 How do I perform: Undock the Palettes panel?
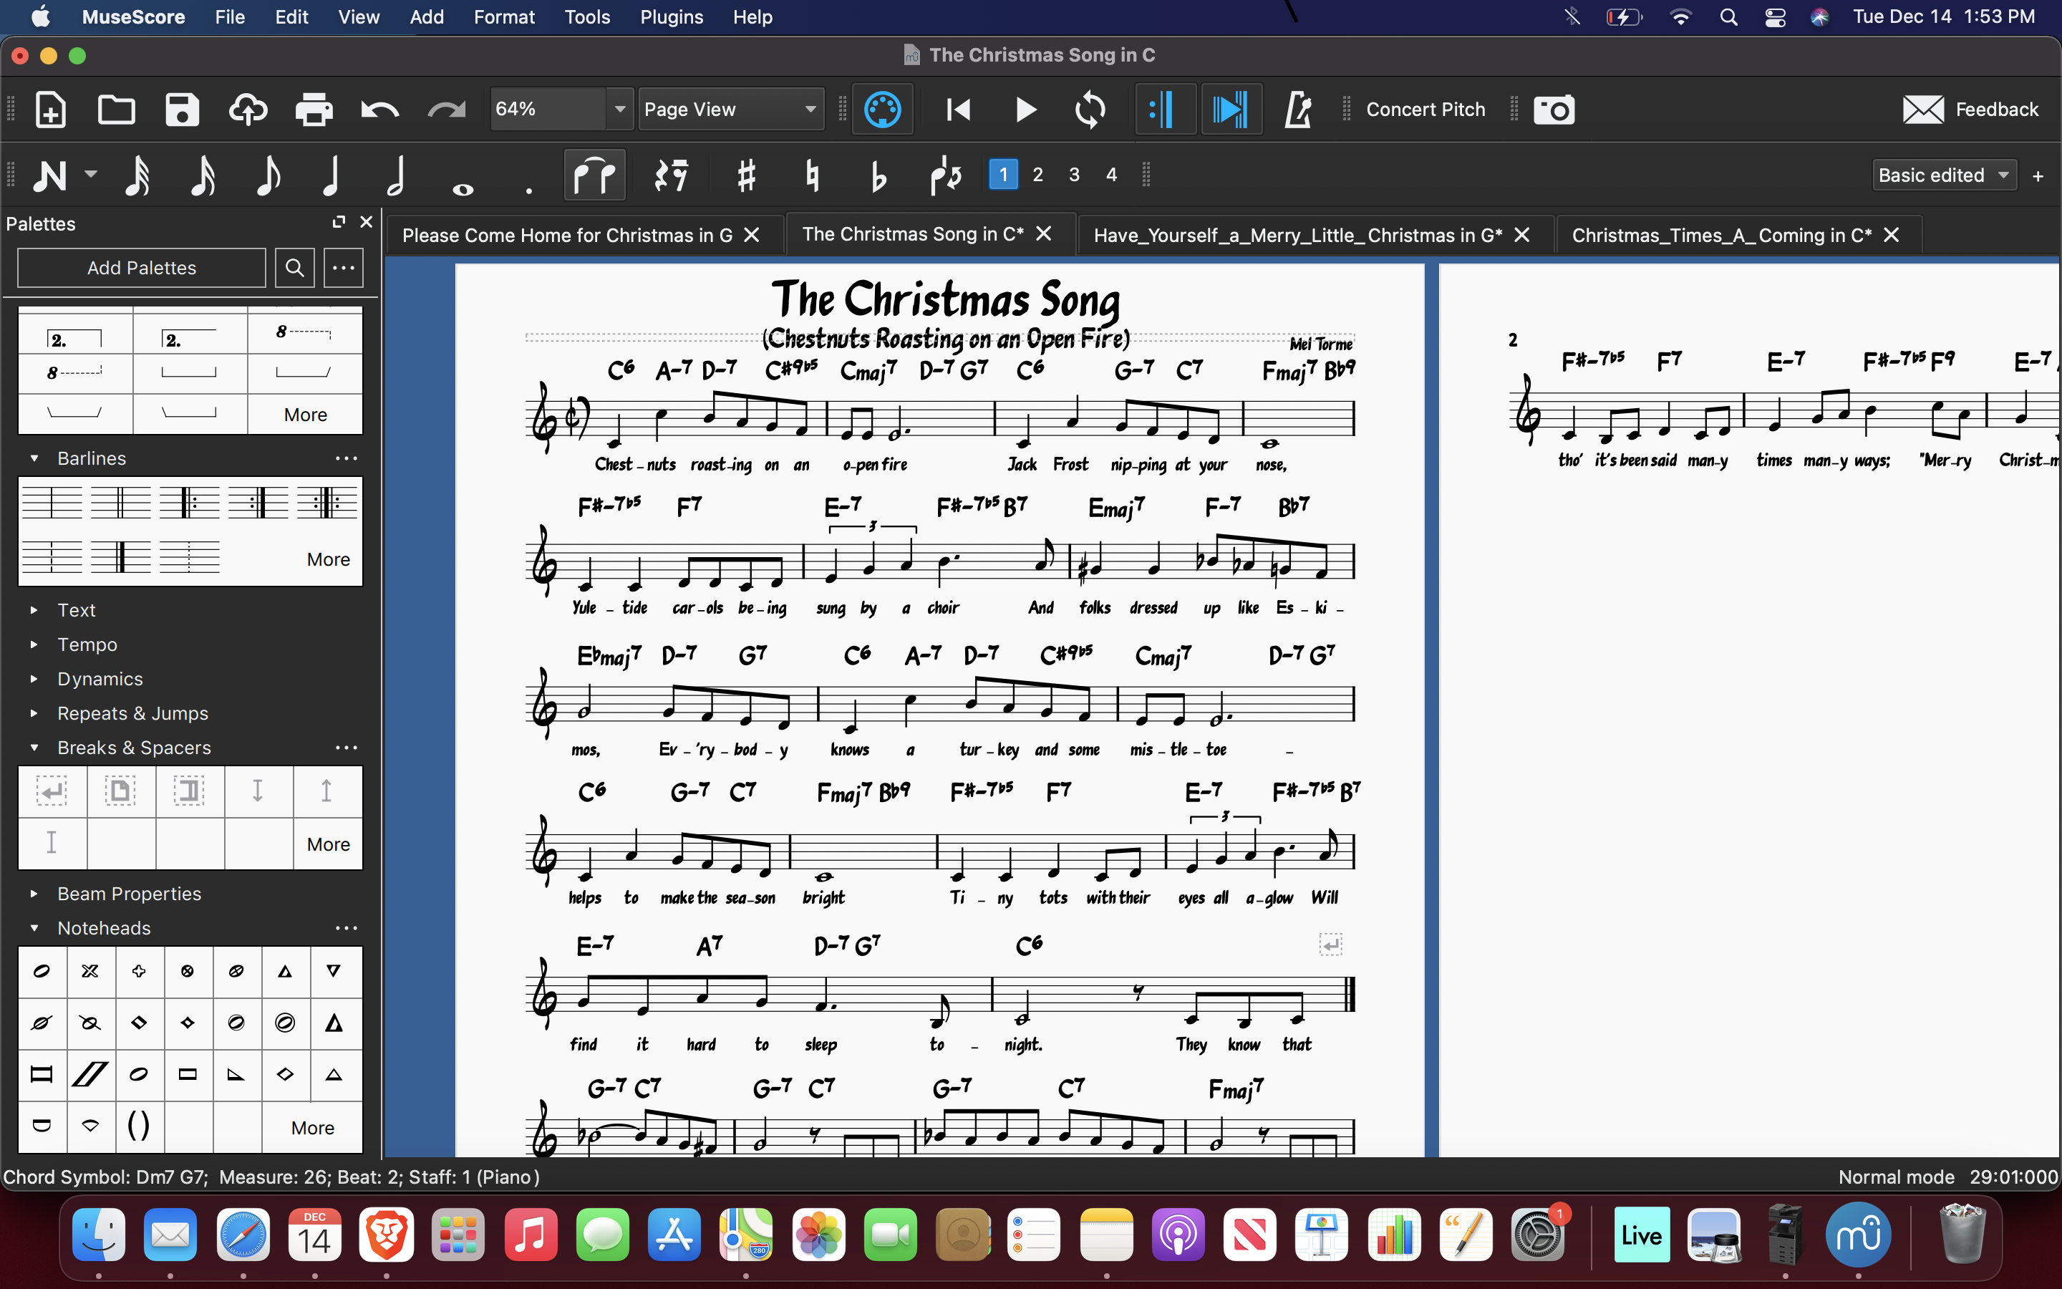click(x=338, y=223)
